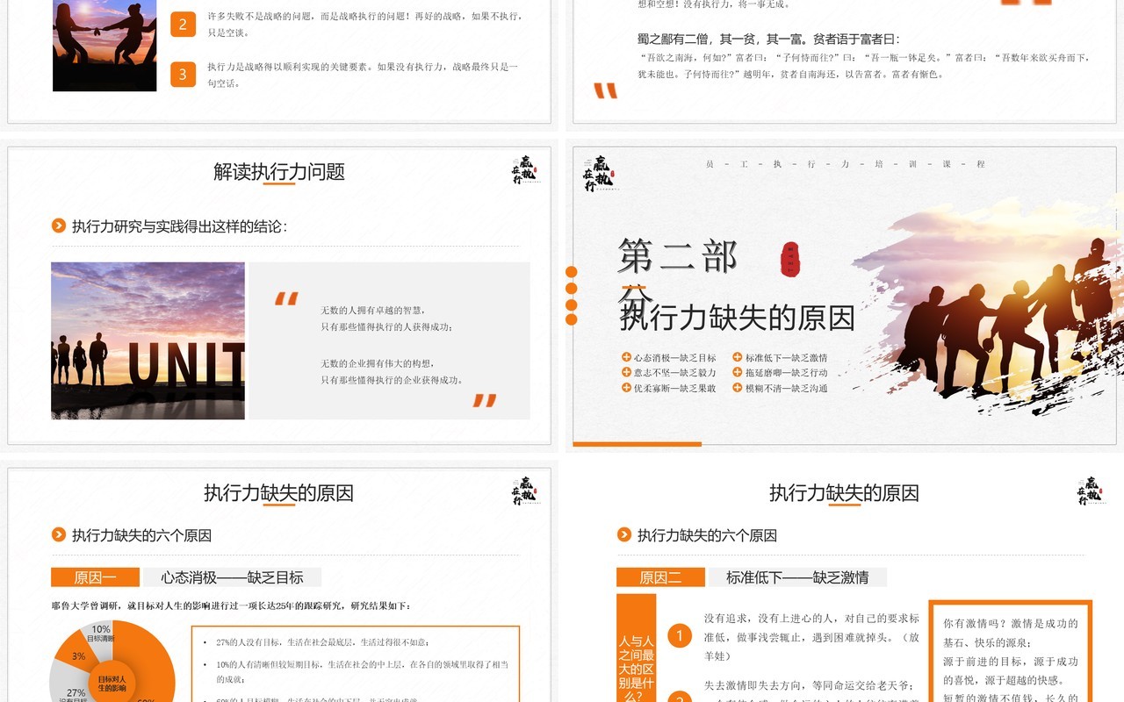This screenshot has width=1124, height=702.
Task: Click the 27%的人没有目标 bullet line
Action: 323,641
